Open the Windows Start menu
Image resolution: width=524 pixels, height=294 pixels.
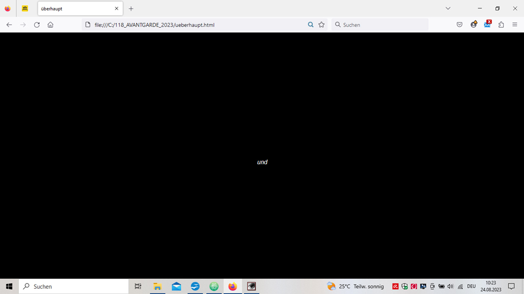click(x=9, y=286)
